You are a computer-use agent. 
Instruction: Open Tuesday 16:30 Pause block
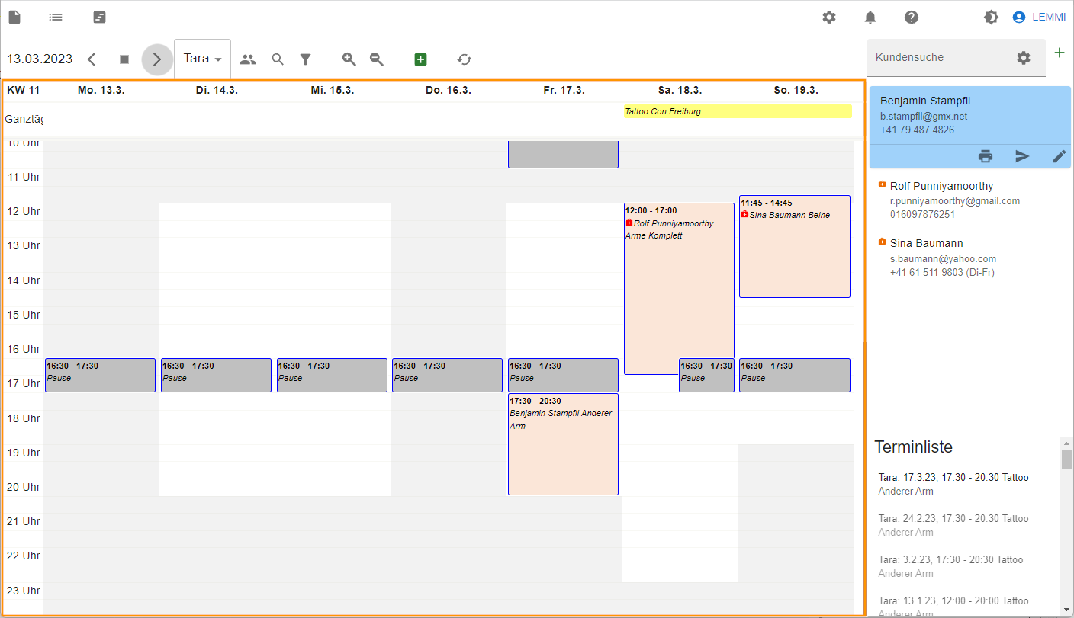click(x=216, y=375)
